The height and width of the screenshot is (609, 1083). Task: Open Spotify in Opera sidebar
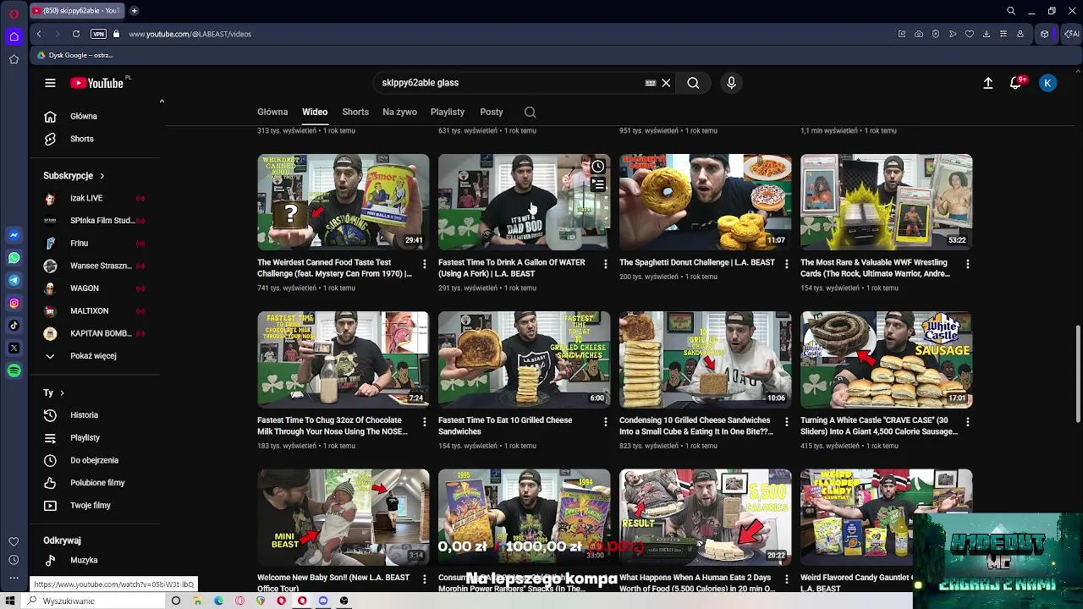coord(14,370)
